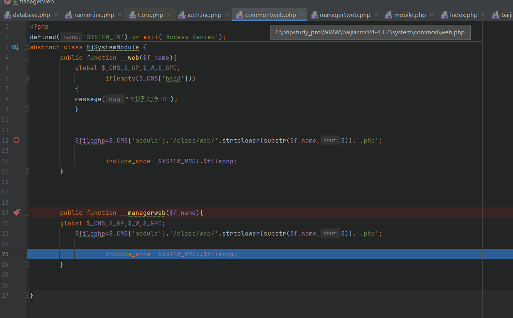
Task: Click the file path tooltip for web.php
Action: coord(370,32)
